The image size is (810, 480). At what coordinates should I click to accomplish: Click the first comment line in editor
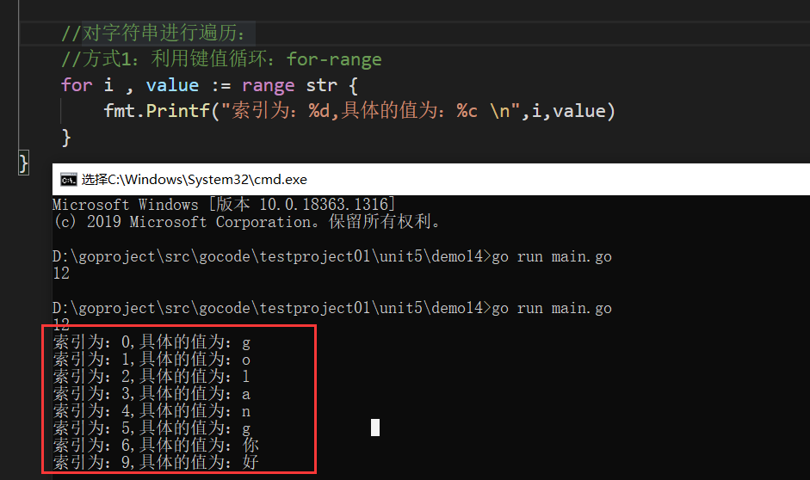(153, 33)
